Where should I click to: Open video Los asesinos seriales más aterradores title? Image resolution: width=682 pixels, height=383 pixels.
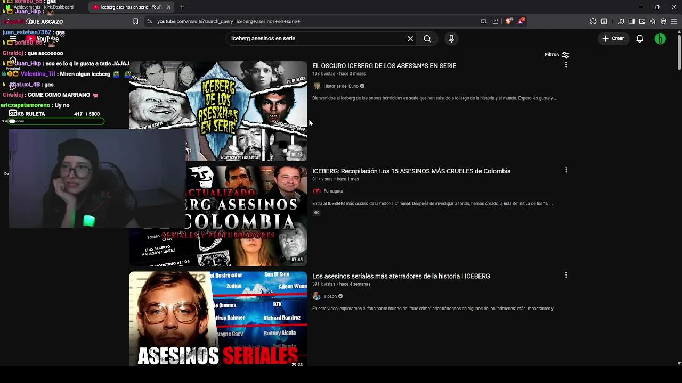401,276
